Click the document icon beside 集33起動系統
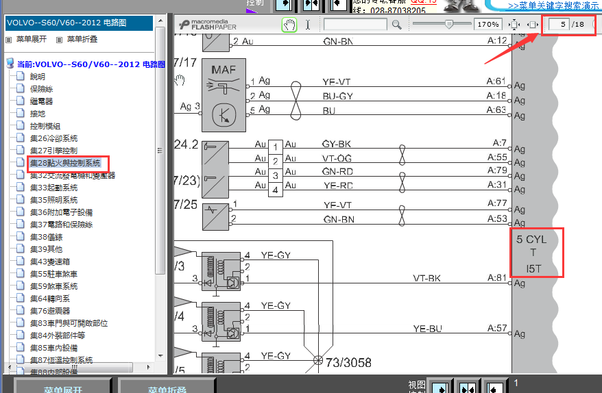Image resolution: width=602 pixels, height=393 pixels. pyautogui.click(x=21, y=187)
